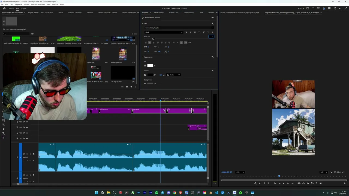Step back one frame in Program monitor
The height and width of the screenshot is (196, 349).
click(x=279, y=183)
